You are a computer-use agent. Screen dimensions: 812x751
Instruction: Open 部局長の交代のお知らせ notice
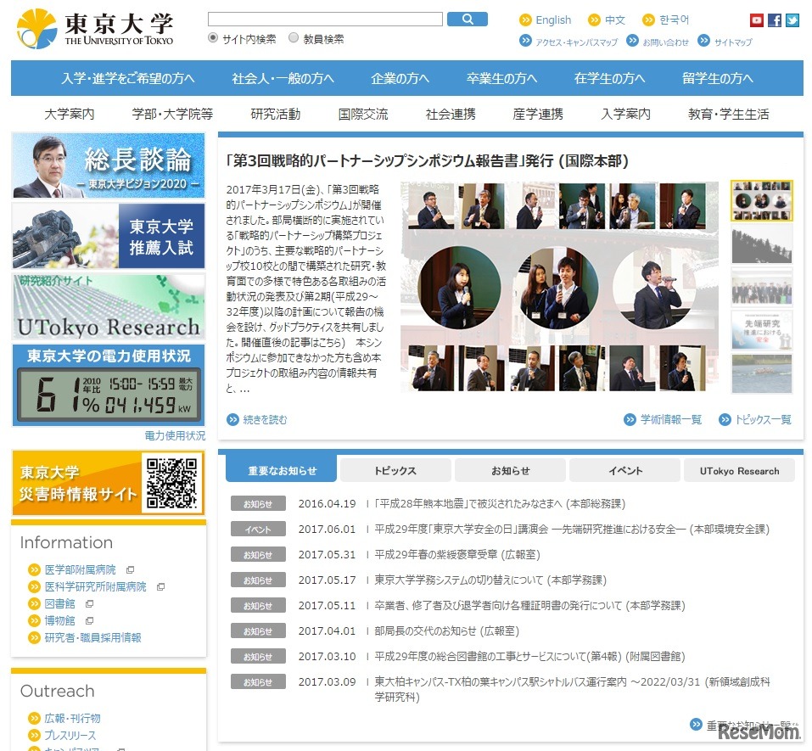pyautogui.click(x=446, y=631)
